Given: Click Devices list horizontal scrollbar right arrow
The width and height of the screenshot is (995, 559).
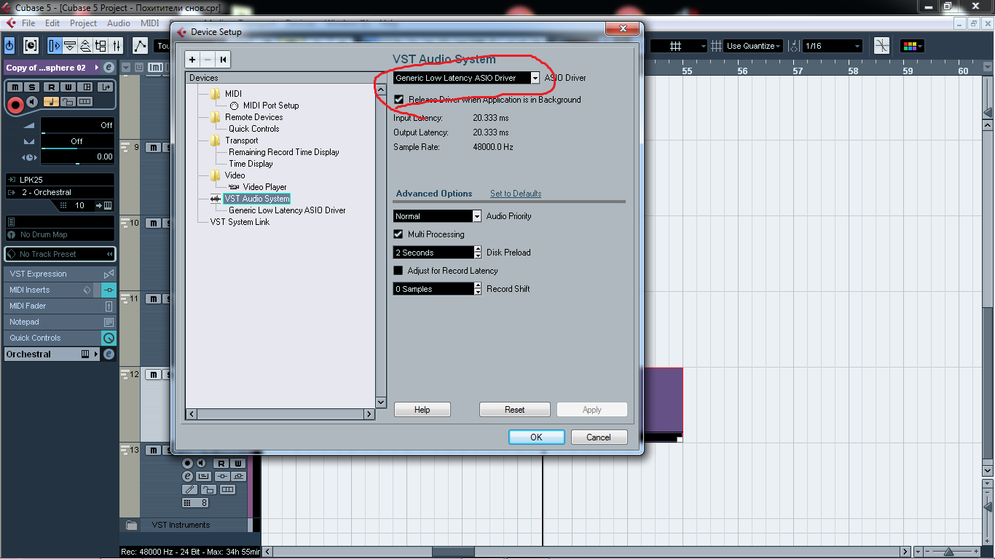Looking at the screenshot, I should tap(369, 414).
